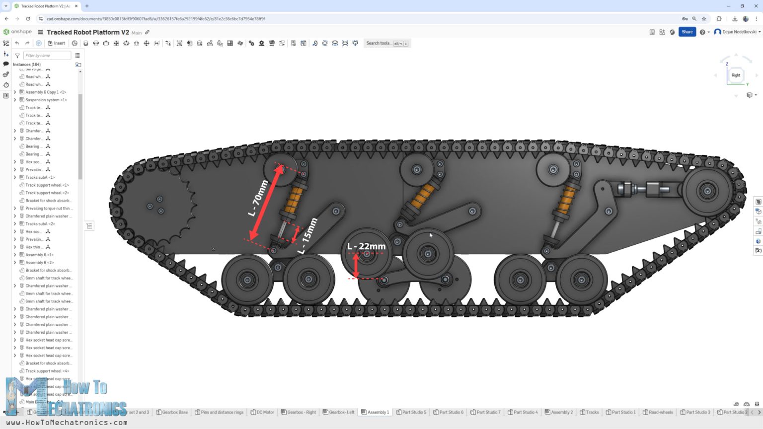This screenshot has height=429, width=763.
Task: Open the help question-mark icon
Action: pyautogui.click(x=703, y=32)
